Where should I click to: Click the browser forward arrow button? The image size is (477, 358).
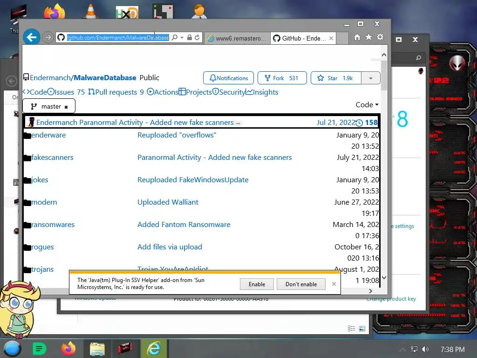pyautogui.click(x=48, y=37)
